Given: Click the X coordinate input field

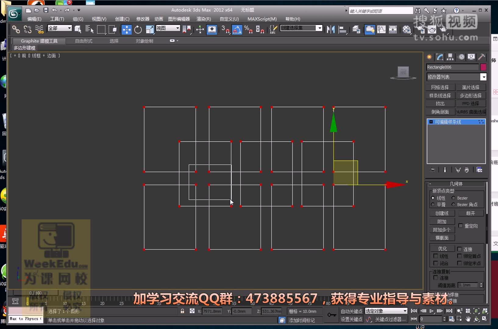Looking at the screenshot, I should [x=212, y=311].
